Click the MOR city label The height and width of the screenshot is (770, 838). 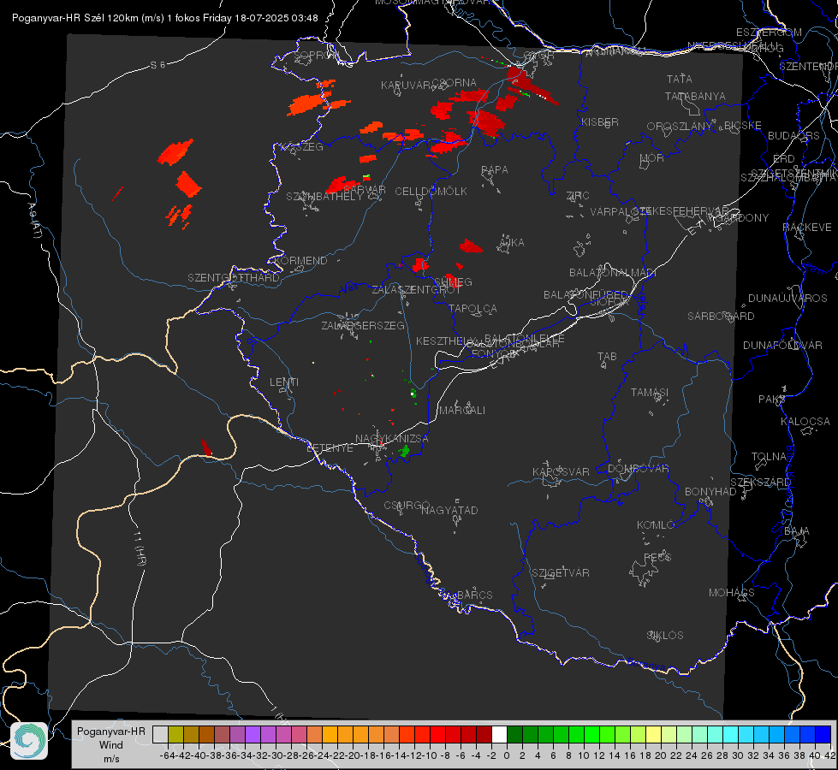click(x=652, y=157)
